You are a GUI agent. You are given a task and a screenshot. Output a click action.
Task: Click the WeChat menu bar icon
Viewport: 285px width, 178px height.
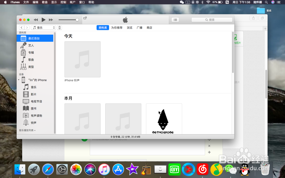182,2
